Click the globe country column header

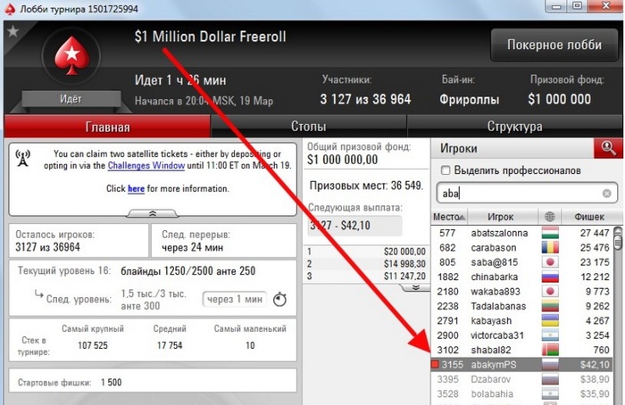click(x=550, y=217)
